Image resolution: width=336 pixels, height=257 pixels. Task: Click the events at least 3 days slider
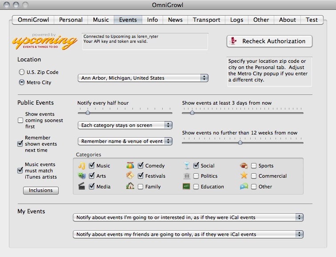point(243,112)
